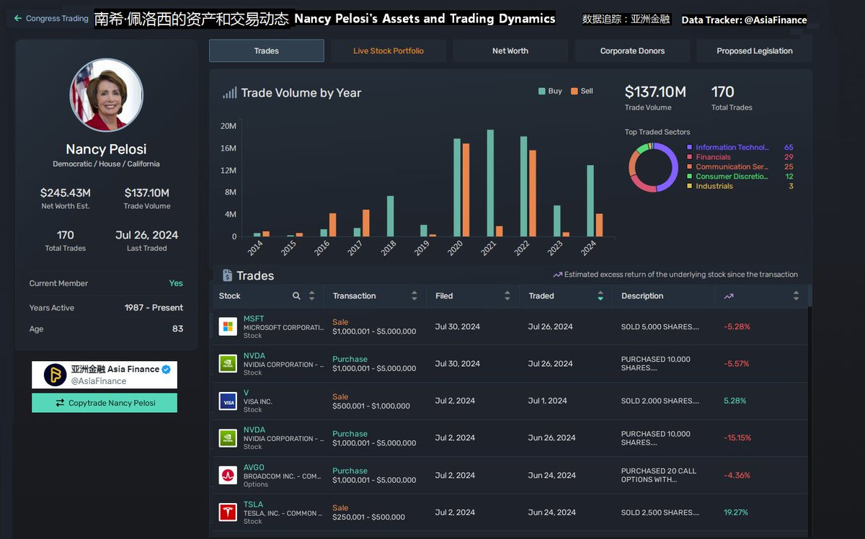Screen dimensions: 865x539
Task: Click the $245.43M net worth estimate
Action: pos(66,193)
